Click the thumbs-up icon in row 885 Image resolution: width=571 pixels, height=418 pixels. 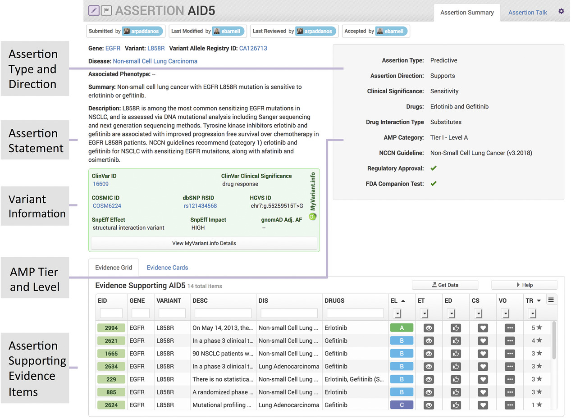pyautogui.click(x=456, y=392)
